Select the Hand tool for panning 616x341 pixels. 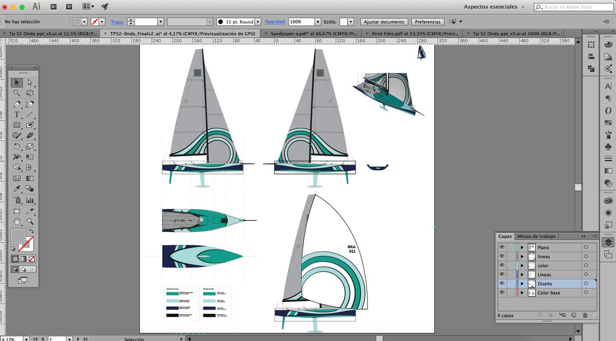[x=17, y=221]
